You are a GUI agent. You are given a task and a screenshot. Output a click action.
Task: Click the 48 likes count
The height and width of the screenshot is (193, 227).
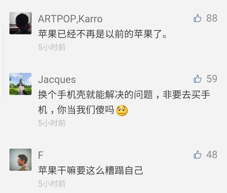tap(212, 155)
